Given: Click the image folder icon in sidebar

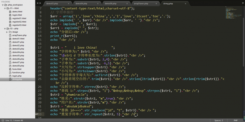Looking at the screenshot, I should [x=10, y=32].
